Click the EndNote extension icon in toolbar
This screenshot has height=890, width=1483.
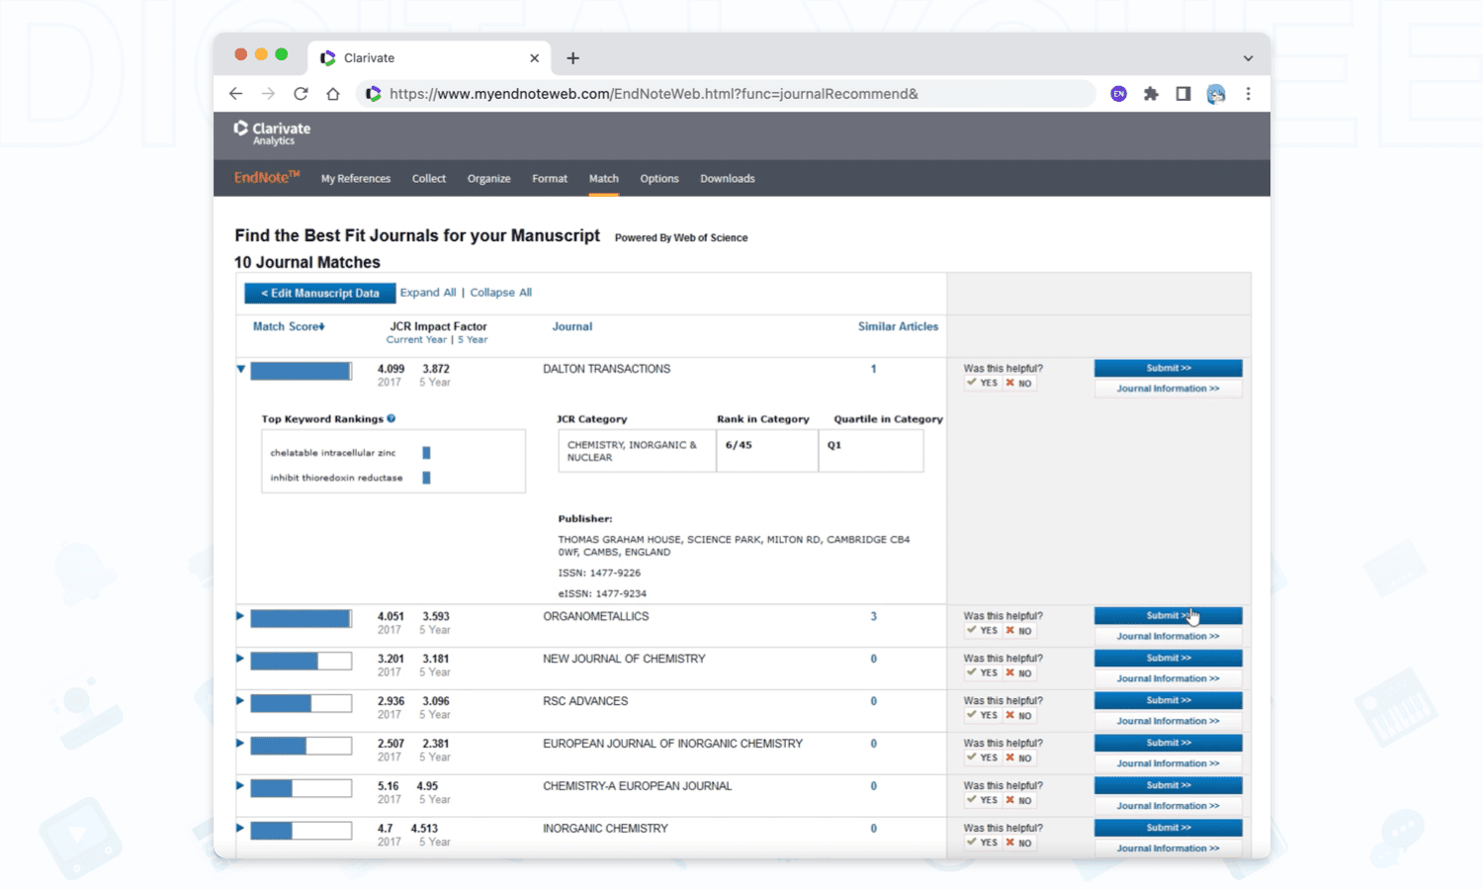(1118, 94)
